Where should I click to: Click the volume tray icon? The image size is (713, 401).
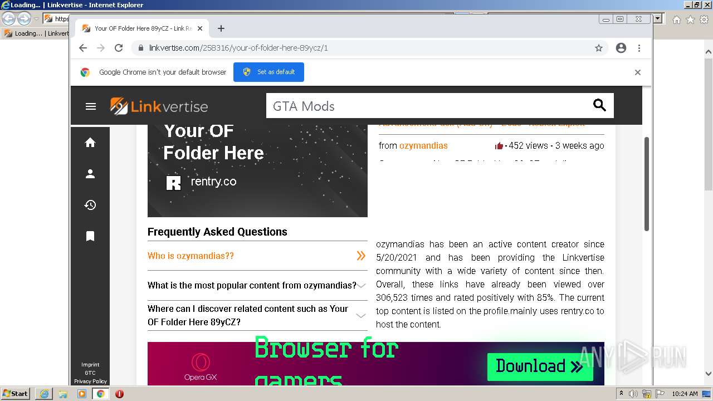(633, 394)
